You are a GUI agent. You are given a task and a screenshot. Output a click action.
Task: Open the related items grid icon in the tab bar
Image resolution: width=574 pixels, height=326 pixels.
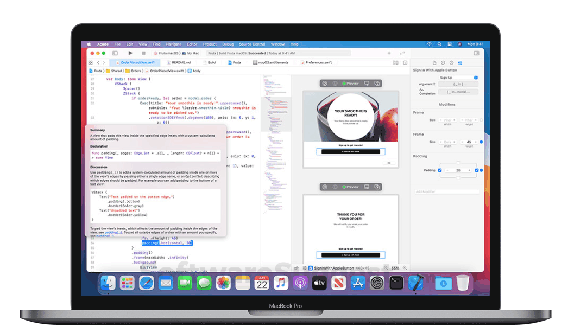tap(91, 62)
